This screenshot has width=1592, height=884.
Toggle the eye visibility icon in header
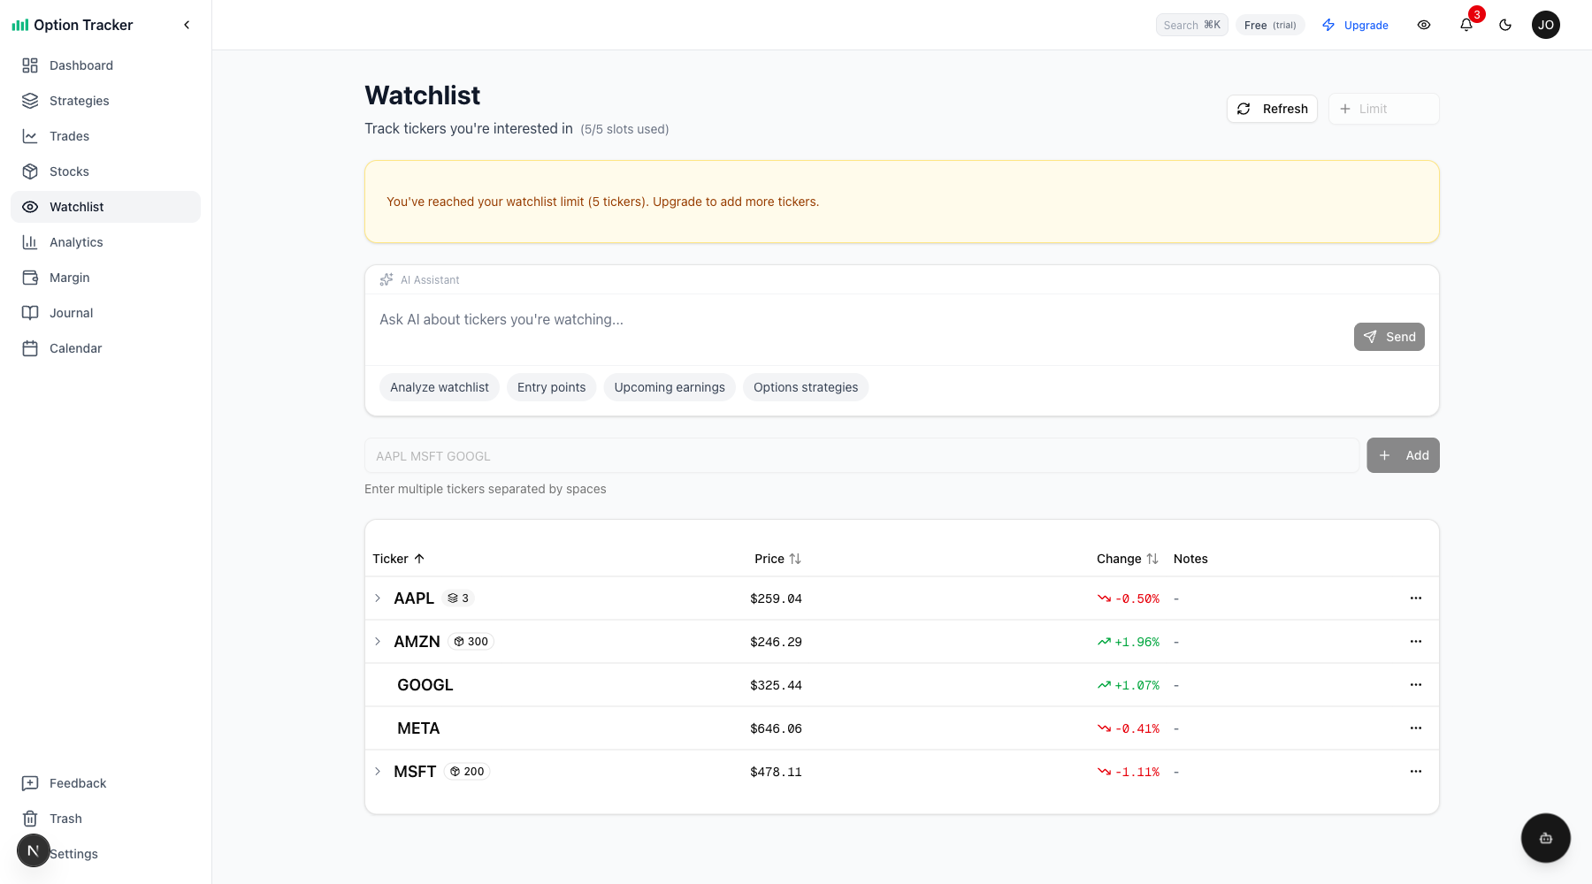point(1424,25)
